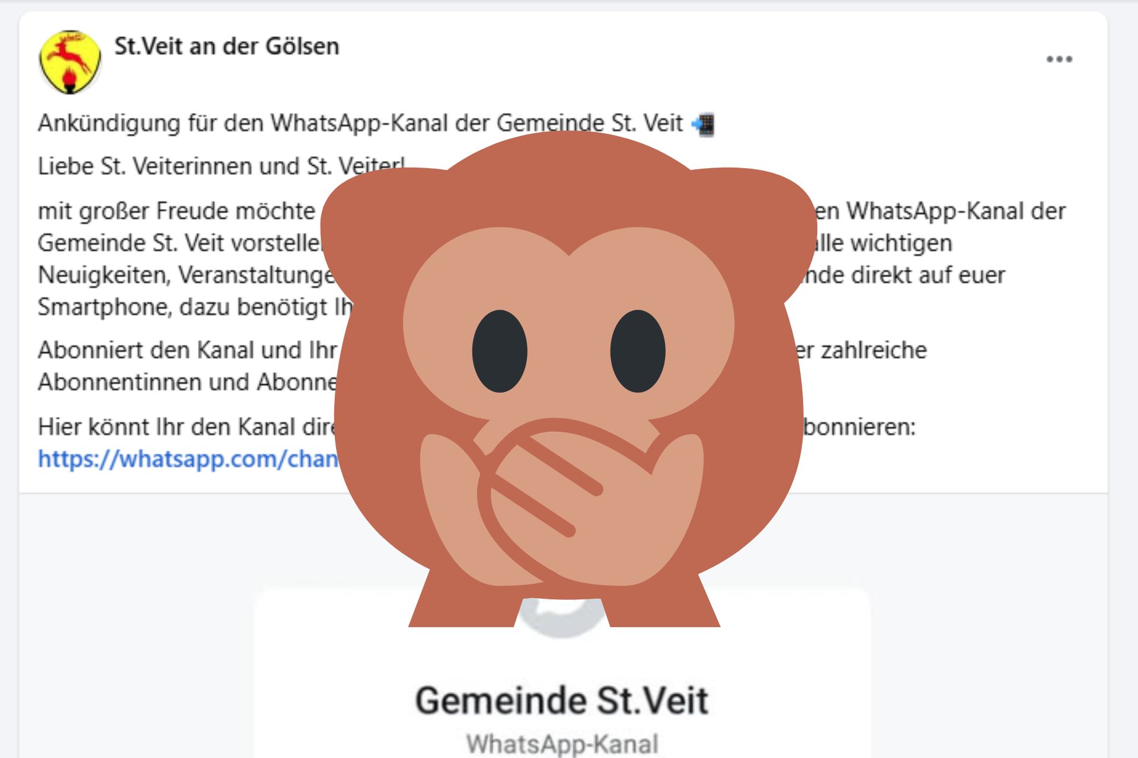
Task: Click the monkey's right eye
Action: pyautogui.click(x=638, y=351)
